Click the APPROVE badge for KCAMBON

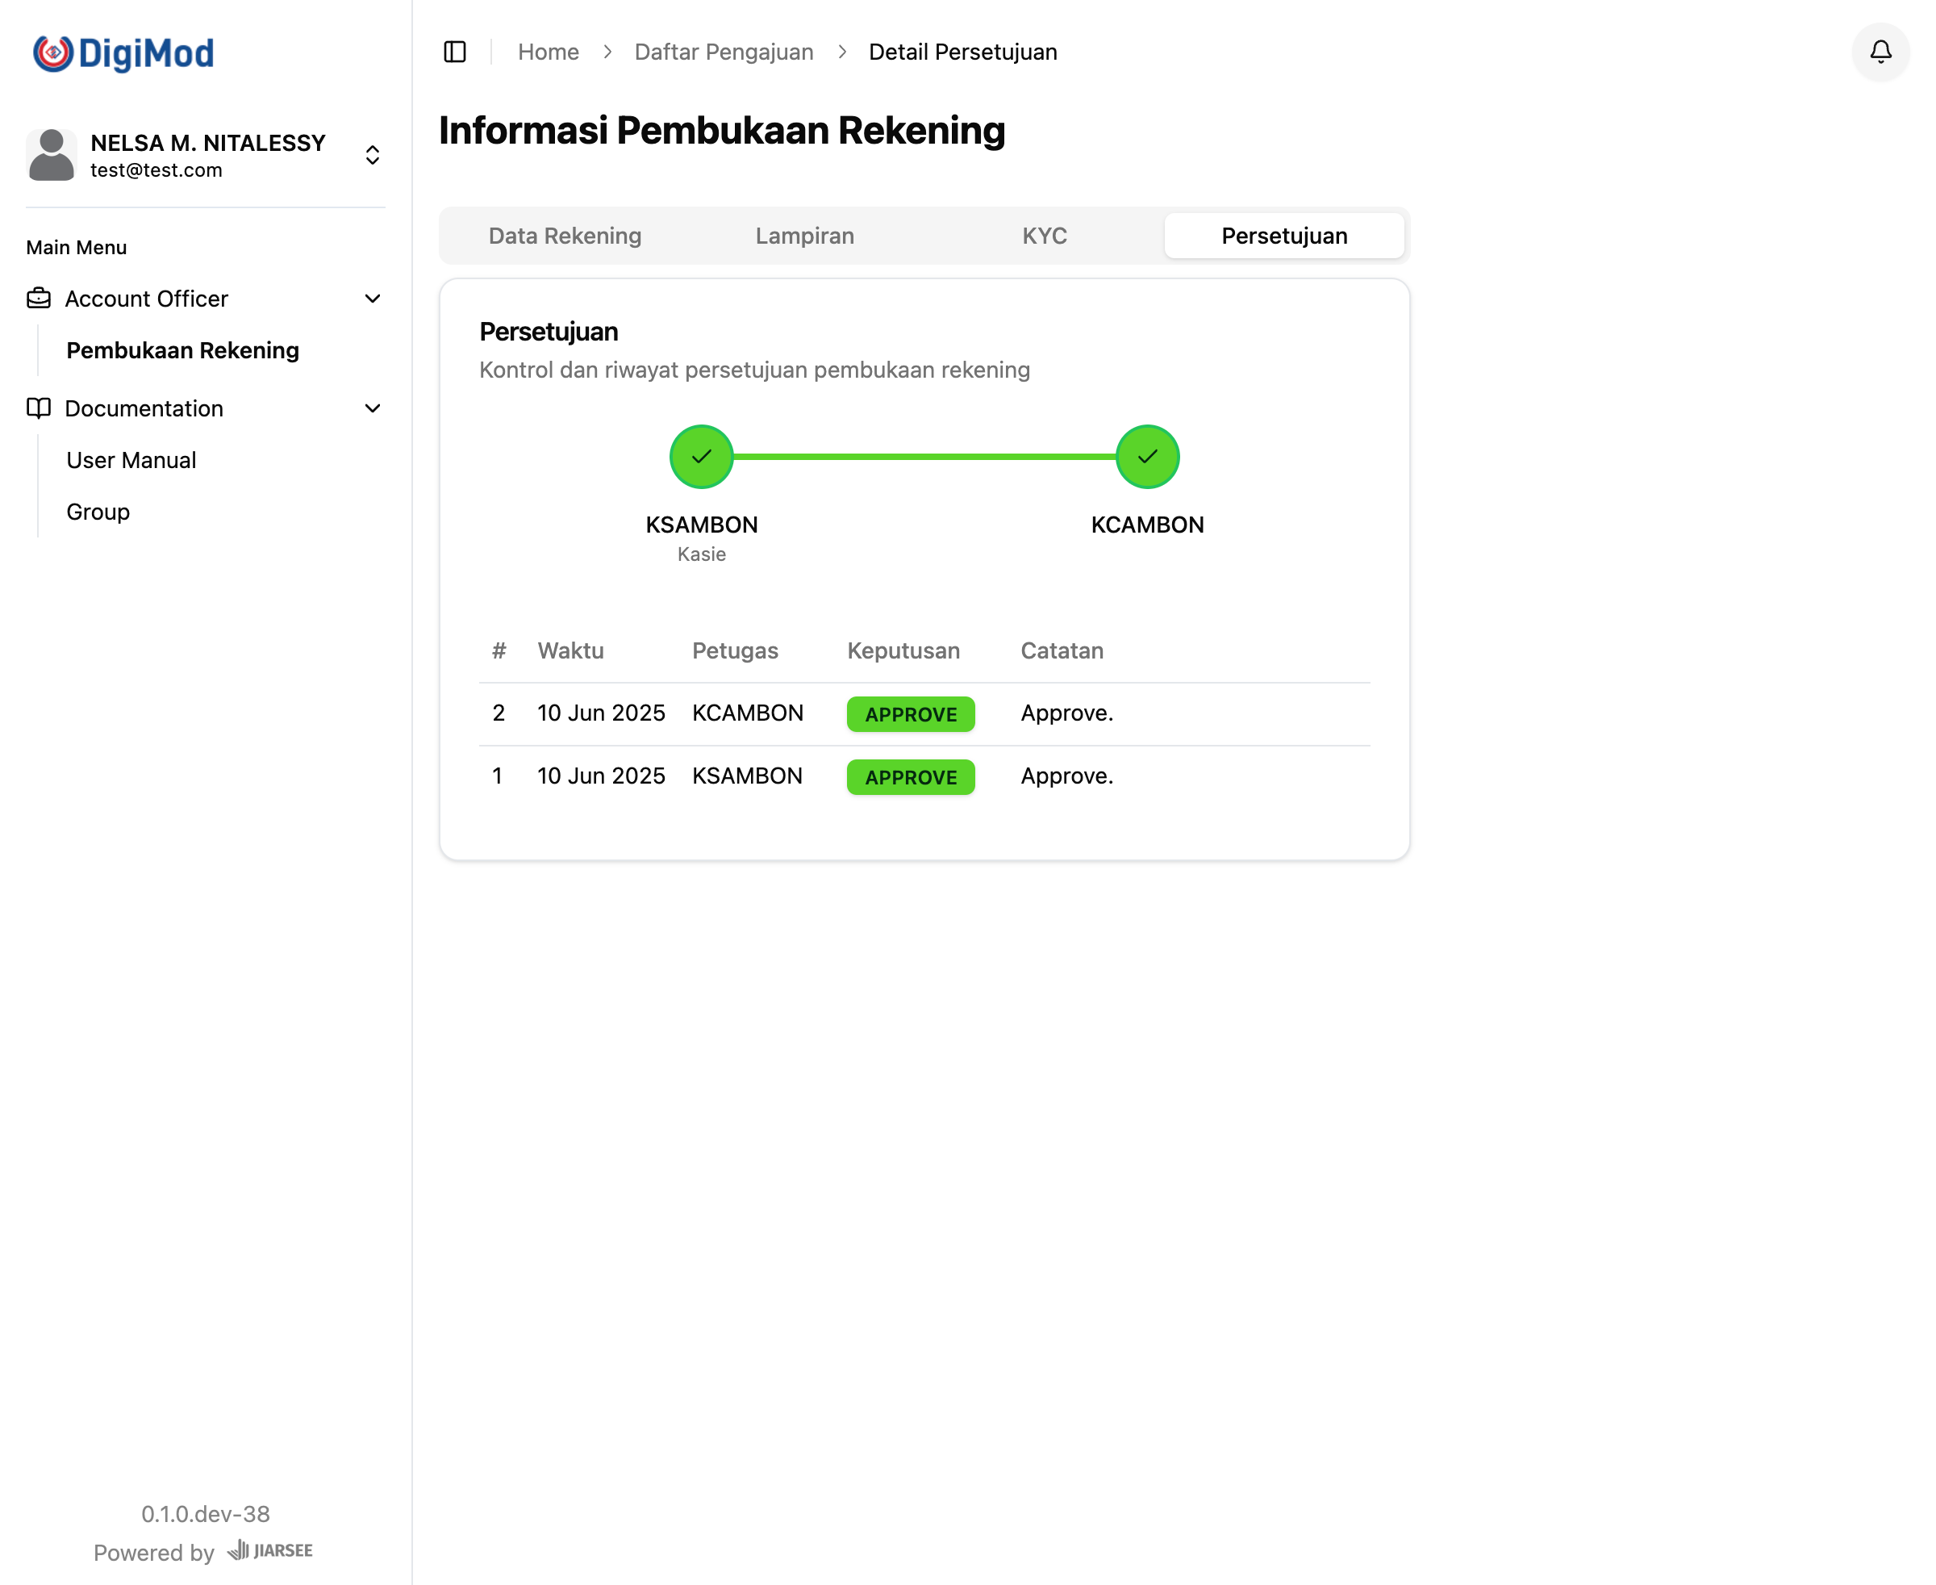coord(910,714)
